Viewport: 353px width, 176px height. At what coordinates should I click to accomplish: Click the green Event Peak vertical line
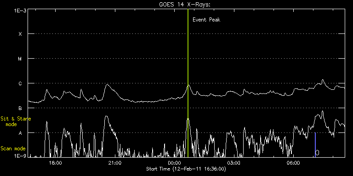pos(188,83)
